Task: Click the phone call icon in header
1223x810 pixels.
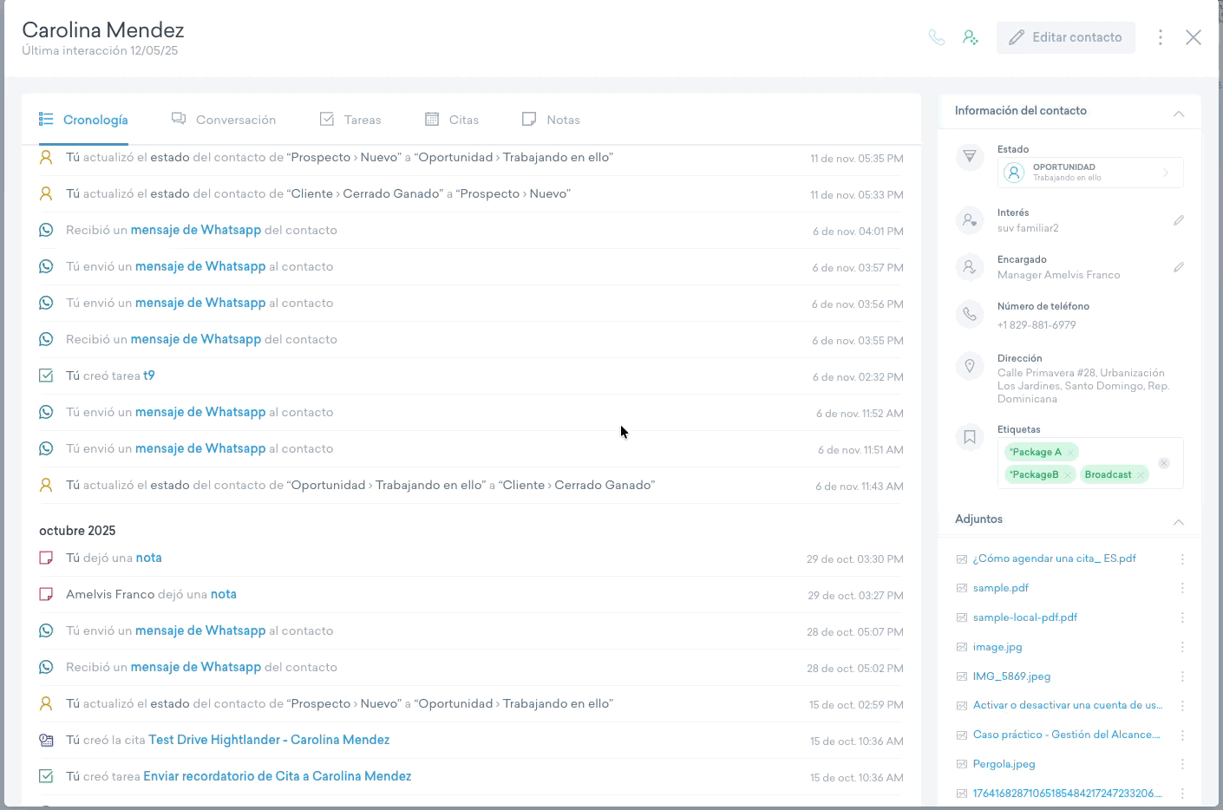Action: pyautogui.click(x=936, y=37)
